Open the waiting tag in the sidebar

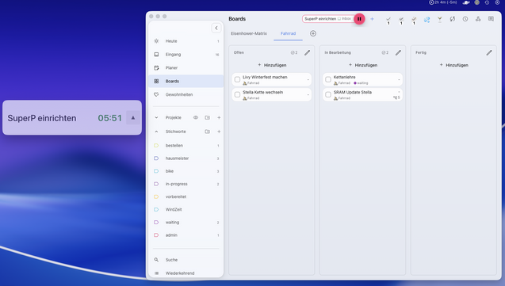pyautogui.click(x=186, y=223)
